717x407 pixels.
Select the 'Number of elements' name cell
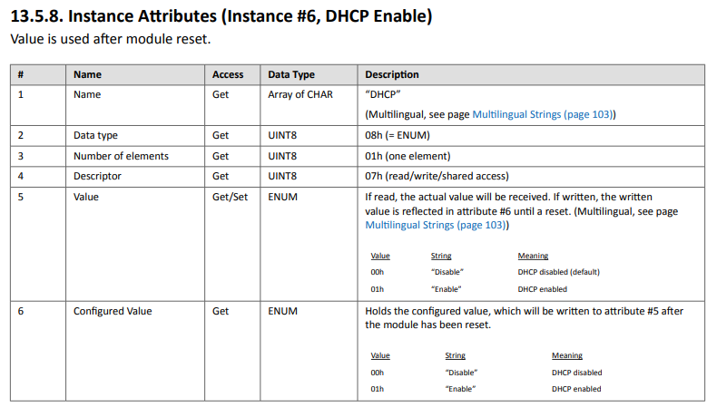coord(121,156)
